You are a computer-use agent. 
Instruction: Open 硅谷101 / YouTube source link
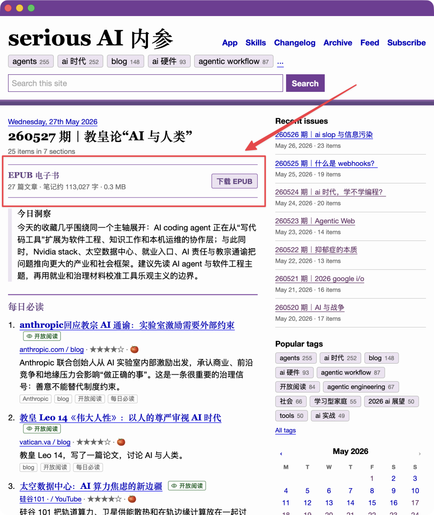coord(51,499)
